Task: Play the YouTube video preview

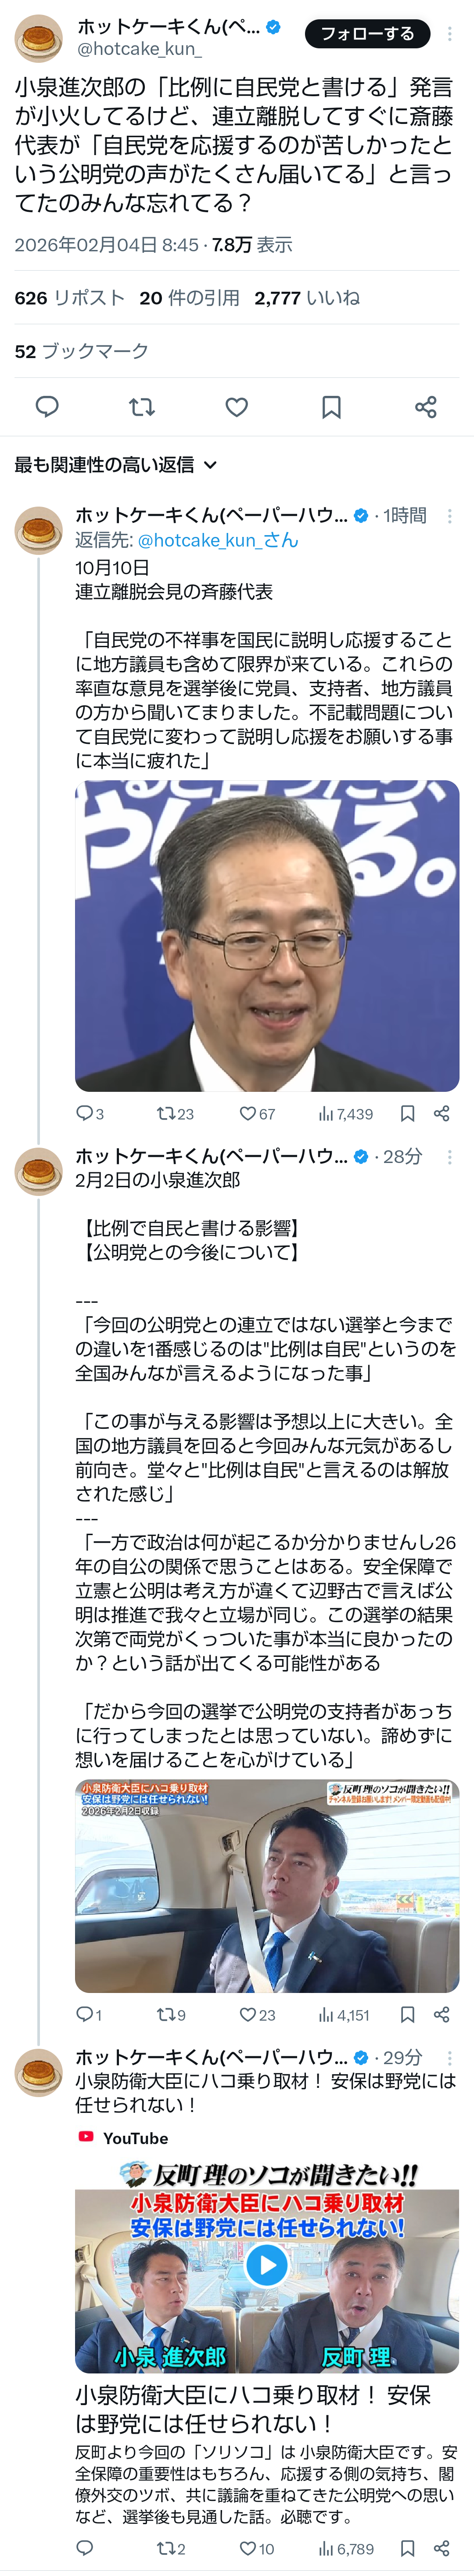Action: (x=266, y=2265)
